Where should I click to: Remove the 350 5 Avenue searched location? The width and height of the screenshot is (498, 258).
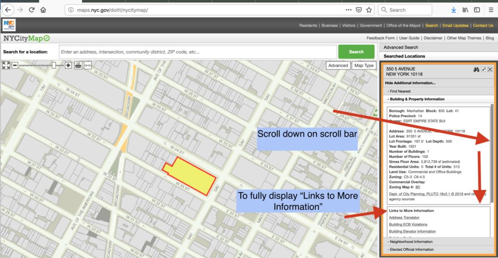[x=490, y=69]
